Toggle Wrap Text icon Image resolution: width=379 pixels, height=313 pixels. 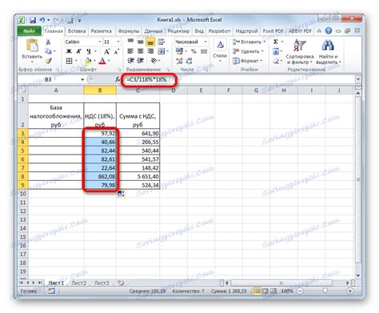tap(161, 42)
